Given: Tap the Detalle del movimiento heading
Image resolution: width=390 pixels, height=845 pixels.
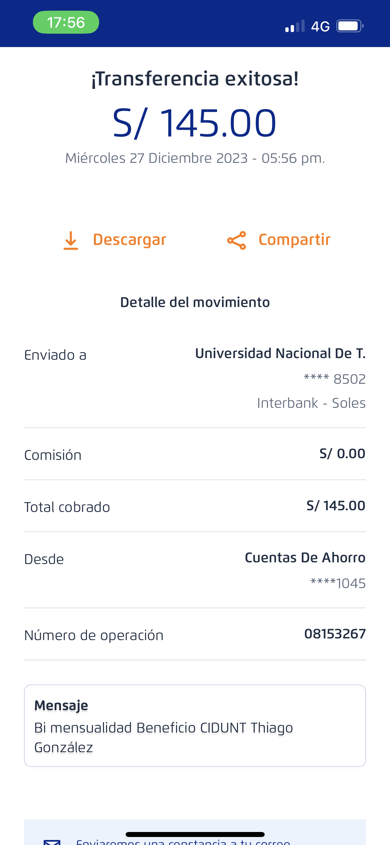Looking at the screenshot, I should (195, 302).
